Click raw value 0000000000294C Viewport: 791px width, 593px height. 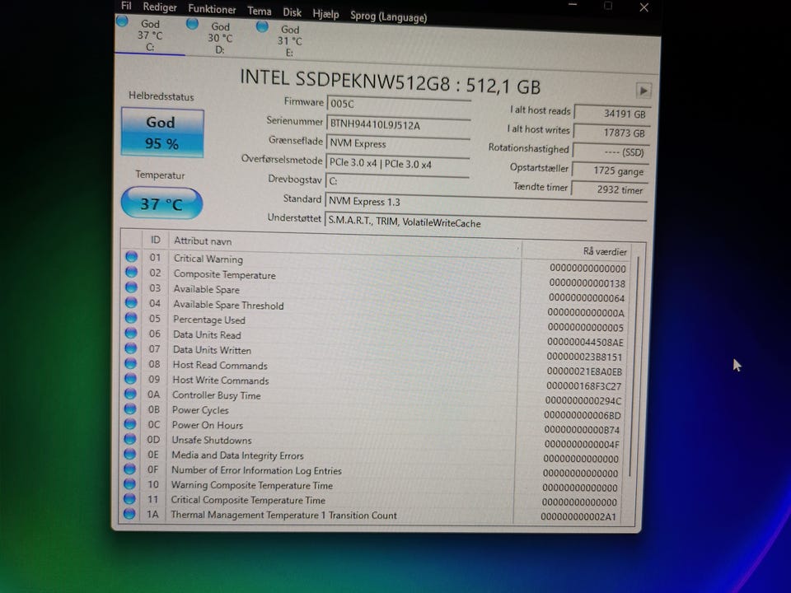tap(583, 400)
